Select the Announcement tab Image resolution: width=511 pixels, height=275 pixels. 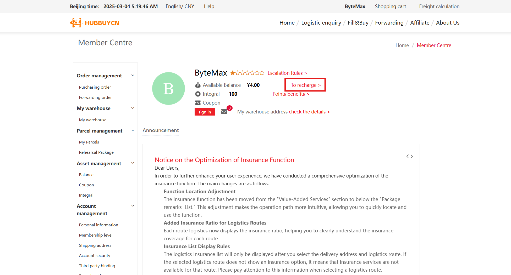161,130
